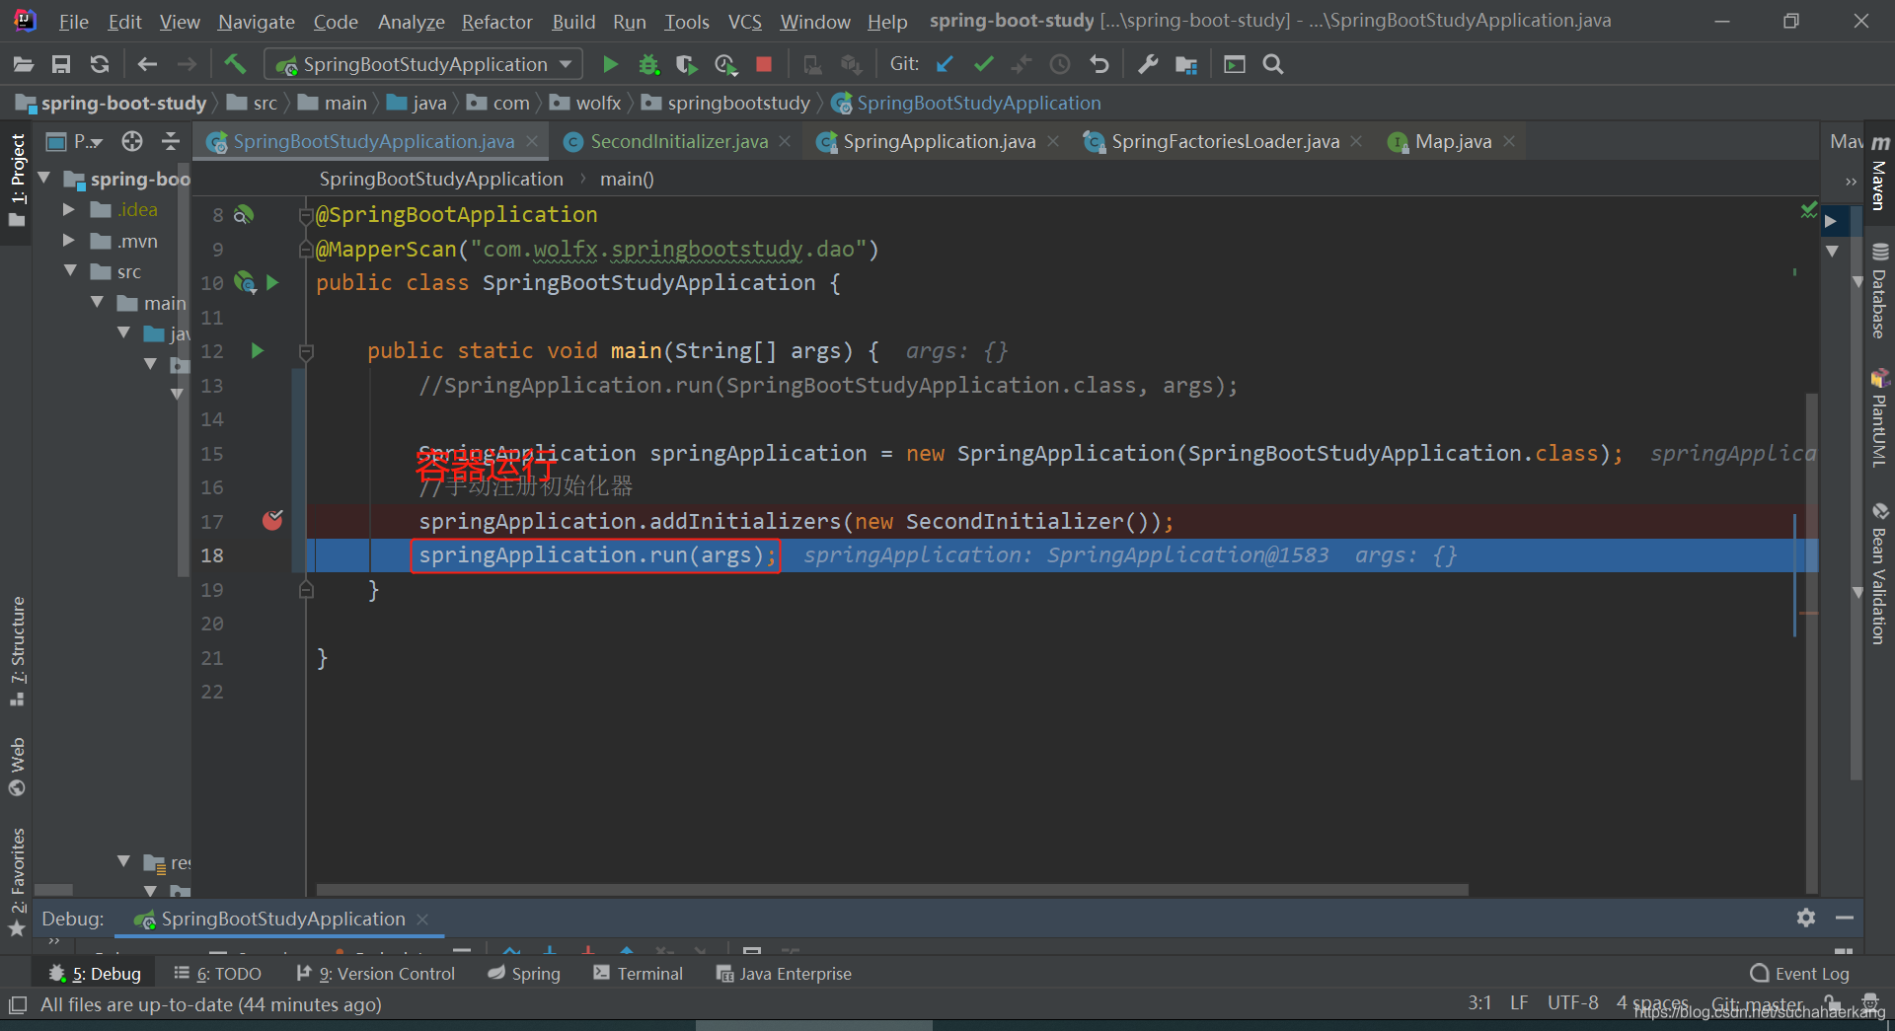The image size is (1895, 1031).
Task: Open the run configuration SpringBootStudyApplication dropdown
Action: point(422,64)
